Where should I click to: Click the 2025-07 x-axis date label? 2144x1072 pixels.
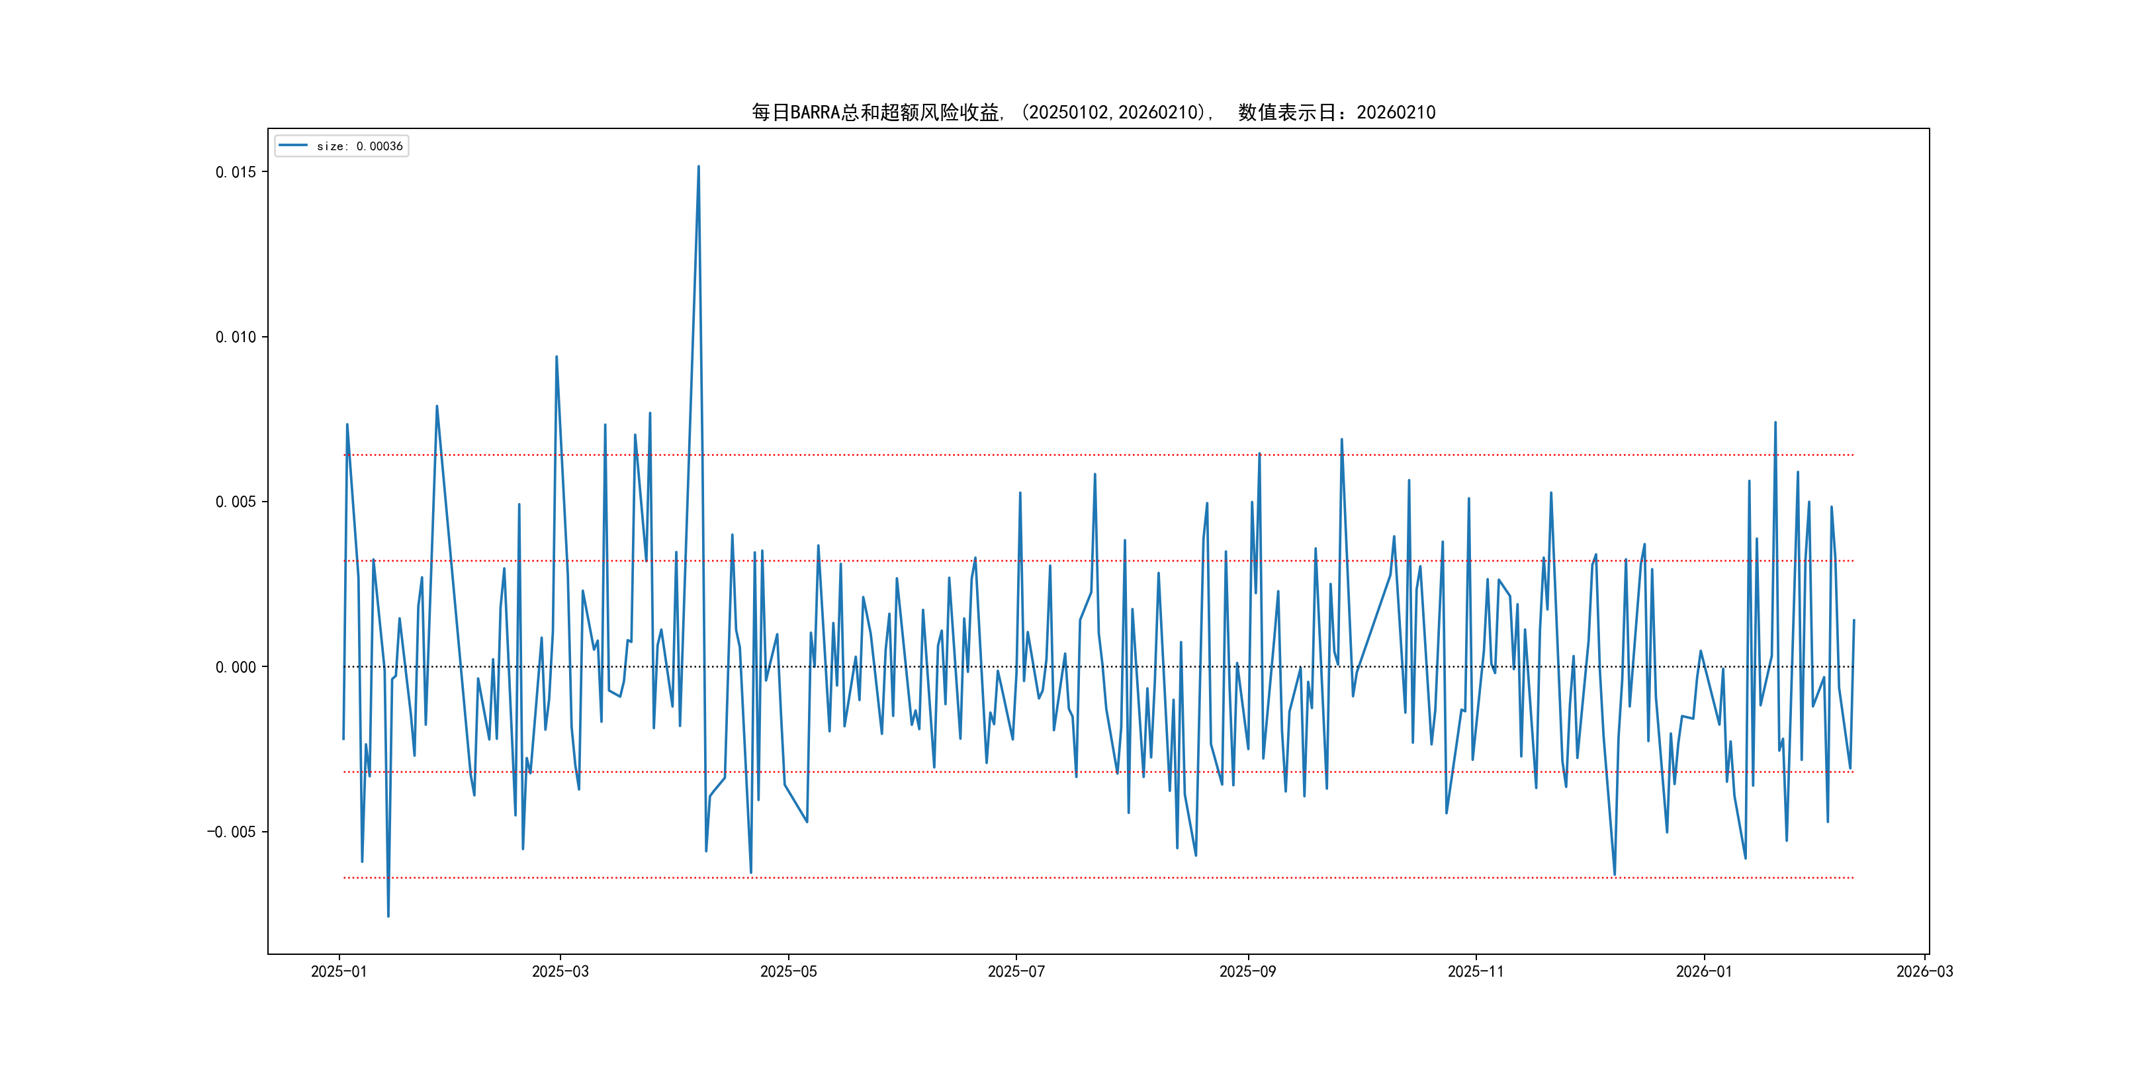click(1015, 971)
